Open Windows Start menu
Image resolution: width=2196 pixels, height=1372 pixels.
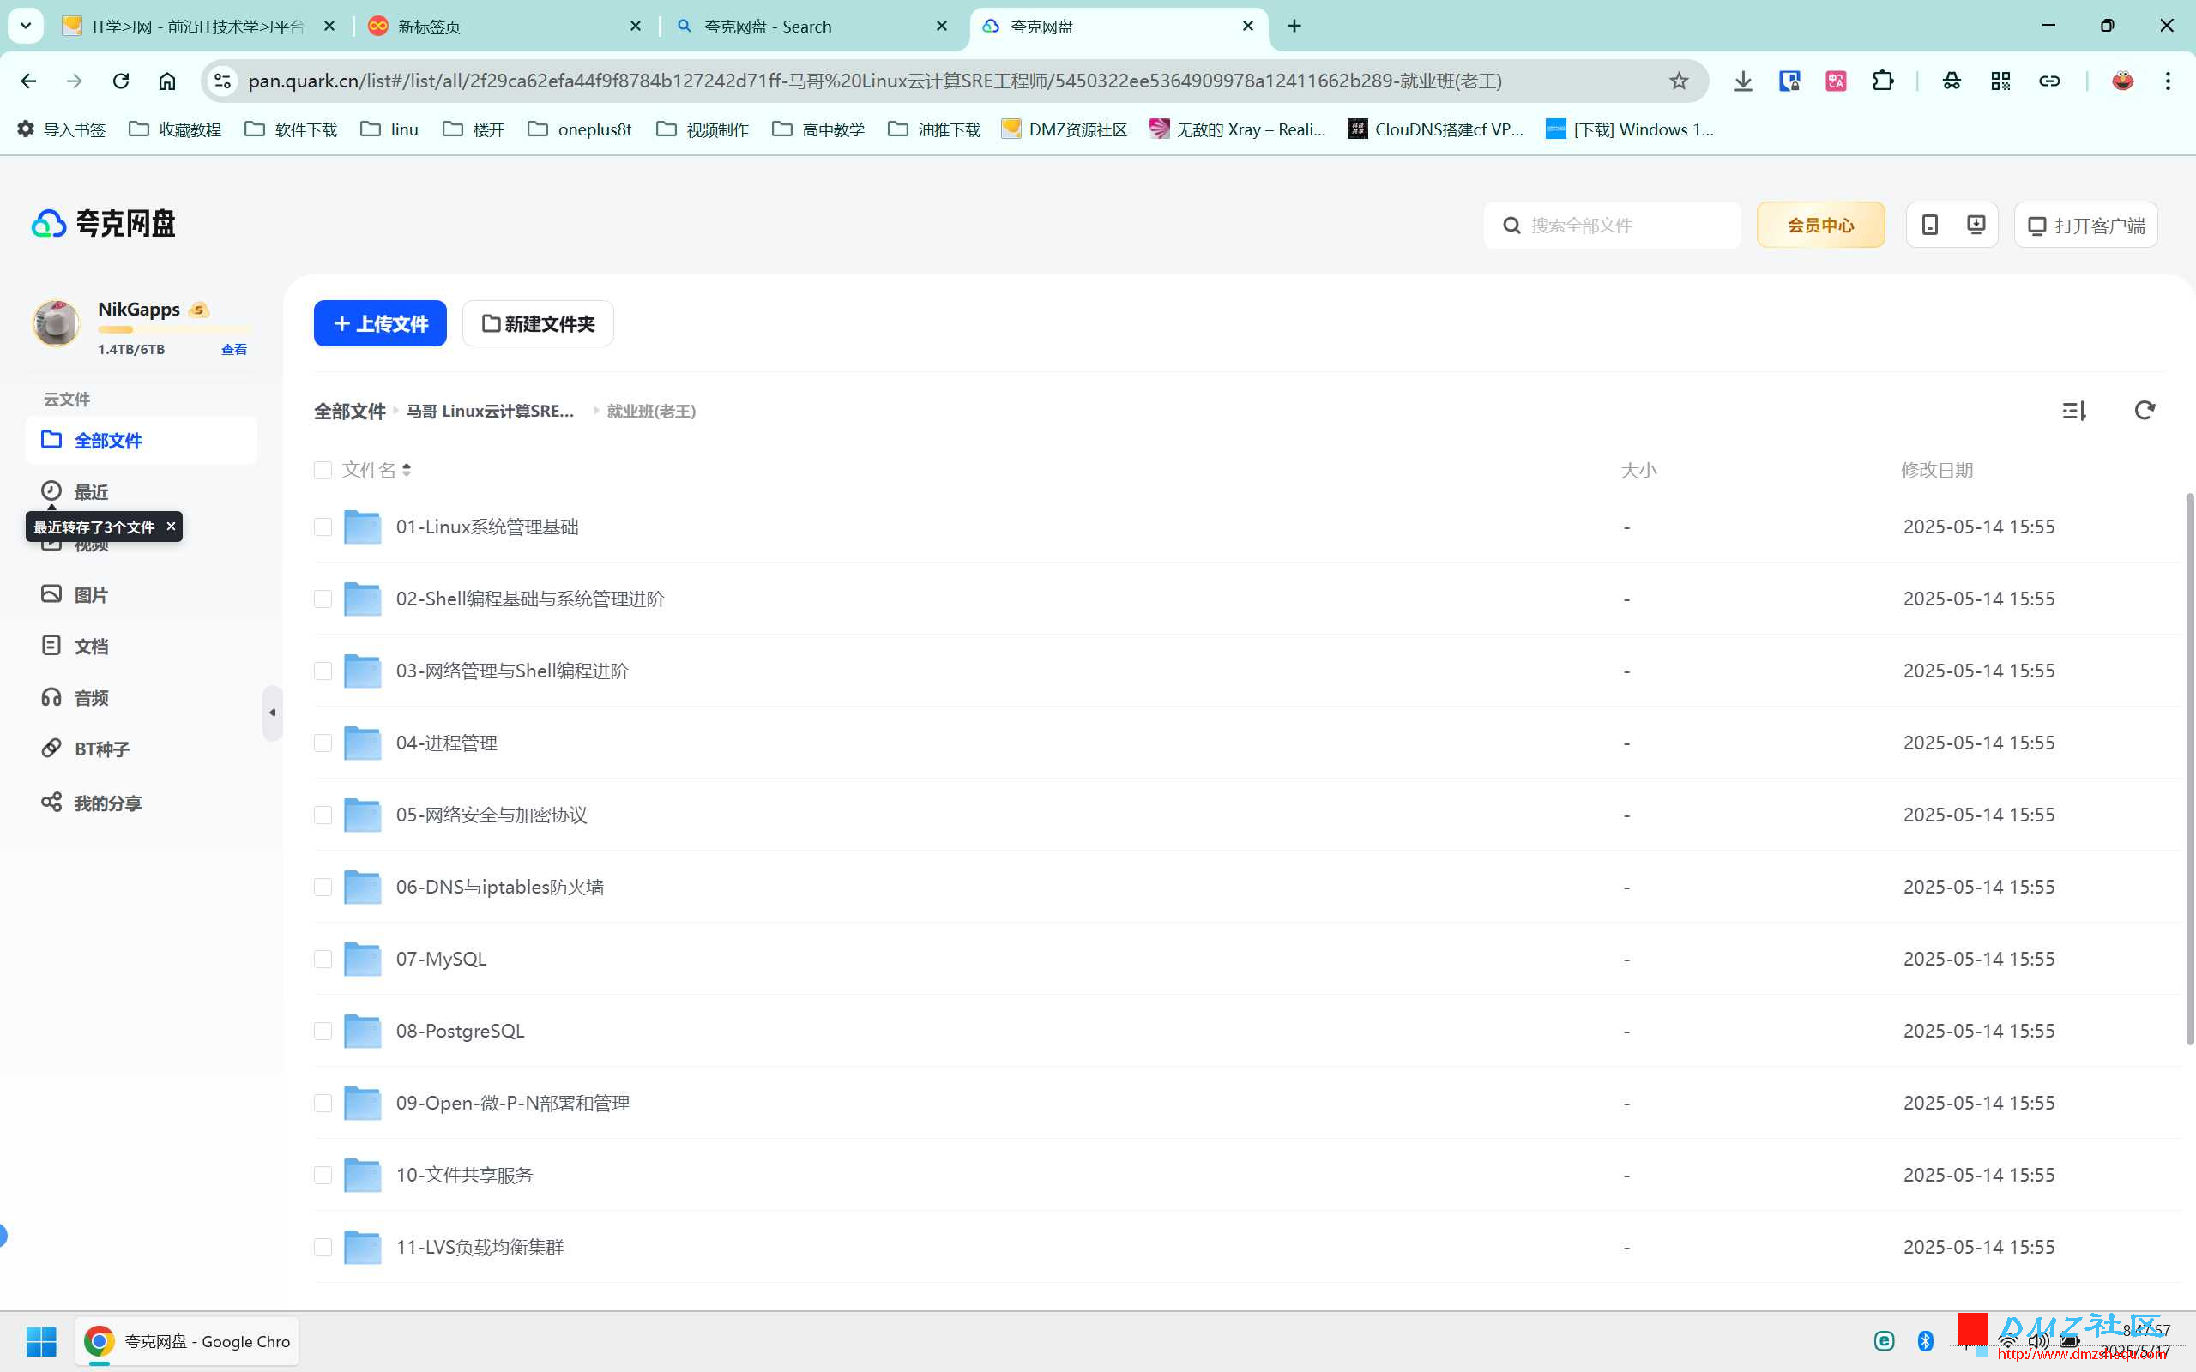[x=41, y=1341]
